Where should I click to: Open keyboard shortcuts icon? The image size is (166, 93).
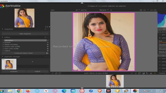coord(151,10)
